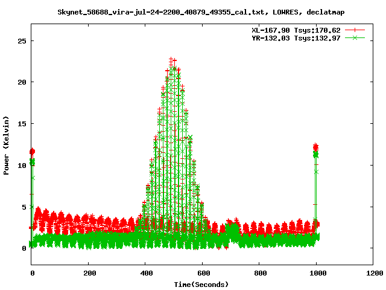This screenshot has height=290, width=386.
Task: Click x-axis tick label 600
Action: tap(204, 273)
